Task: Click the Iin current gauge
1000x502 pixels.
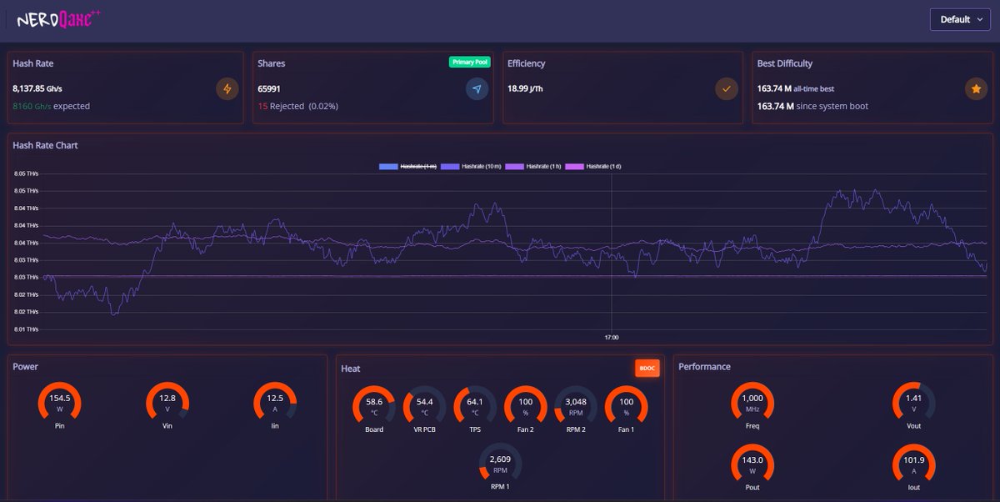Action: (x=275, y=404)
